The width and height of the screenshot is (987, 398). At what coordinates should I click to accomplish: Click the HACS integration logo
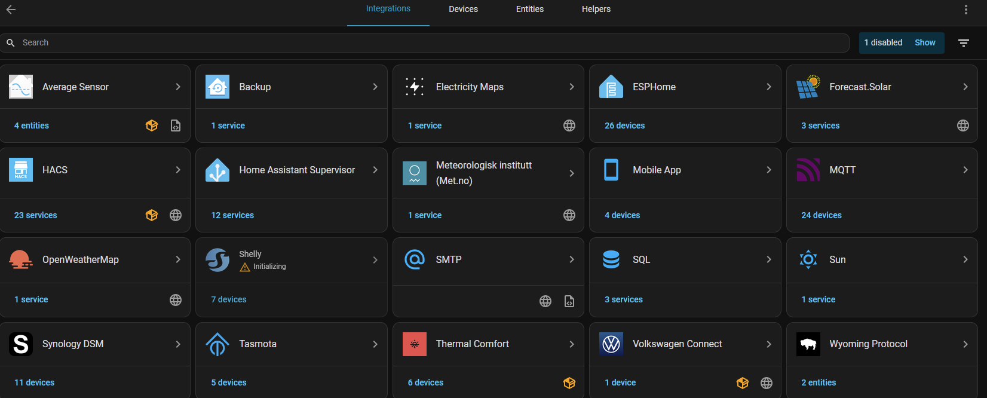[x=21, y=170]
